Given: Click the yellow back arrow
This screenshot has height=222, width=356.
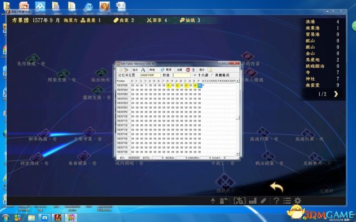Looking at the screenshot, I should coord(276,187).
